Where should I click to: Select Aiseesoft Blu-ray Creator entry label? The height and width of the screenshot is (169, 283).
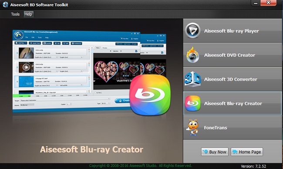coord(233,104)
